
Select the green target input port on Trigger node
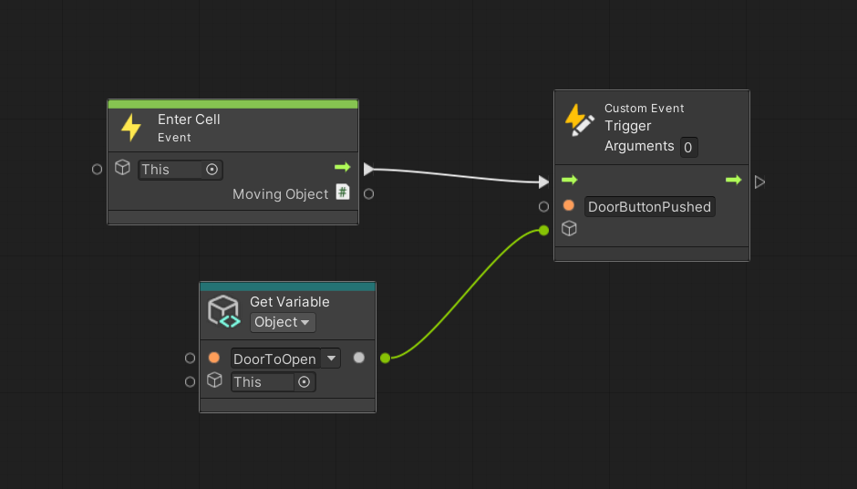tap(544, 230)
